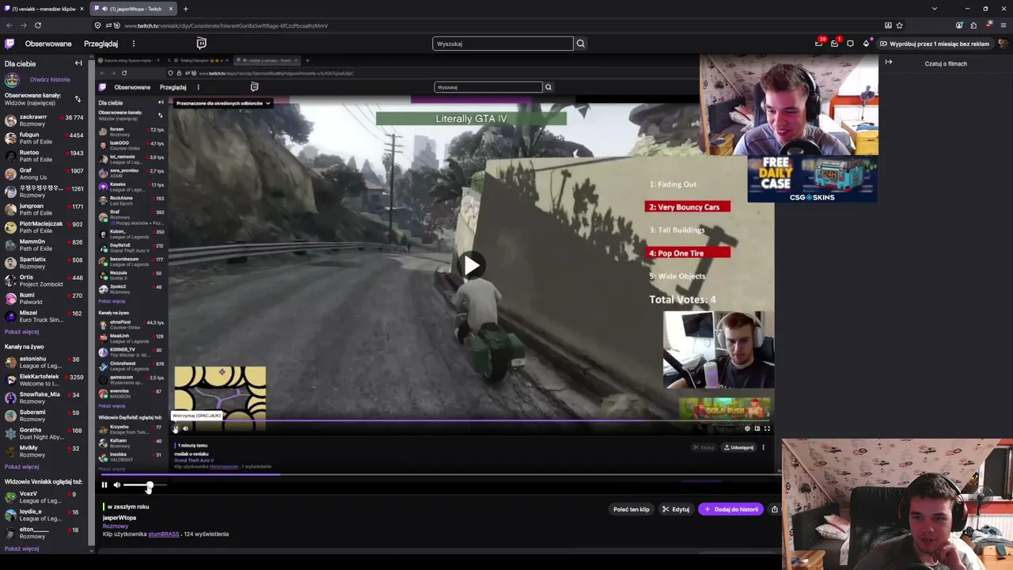
Task: Expand Pokaż więcej under Widzowie Veniakk
Action: [x=21, y=549]
